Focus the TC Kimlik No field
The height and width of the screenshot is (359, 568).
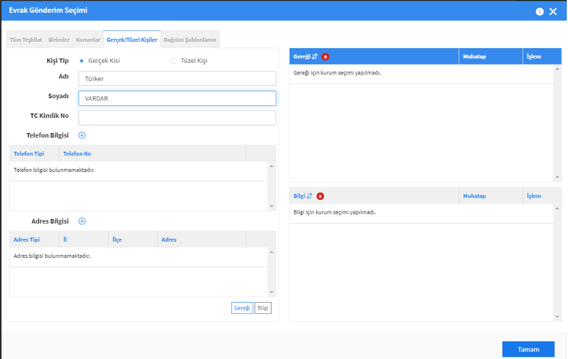click(177, 118)
